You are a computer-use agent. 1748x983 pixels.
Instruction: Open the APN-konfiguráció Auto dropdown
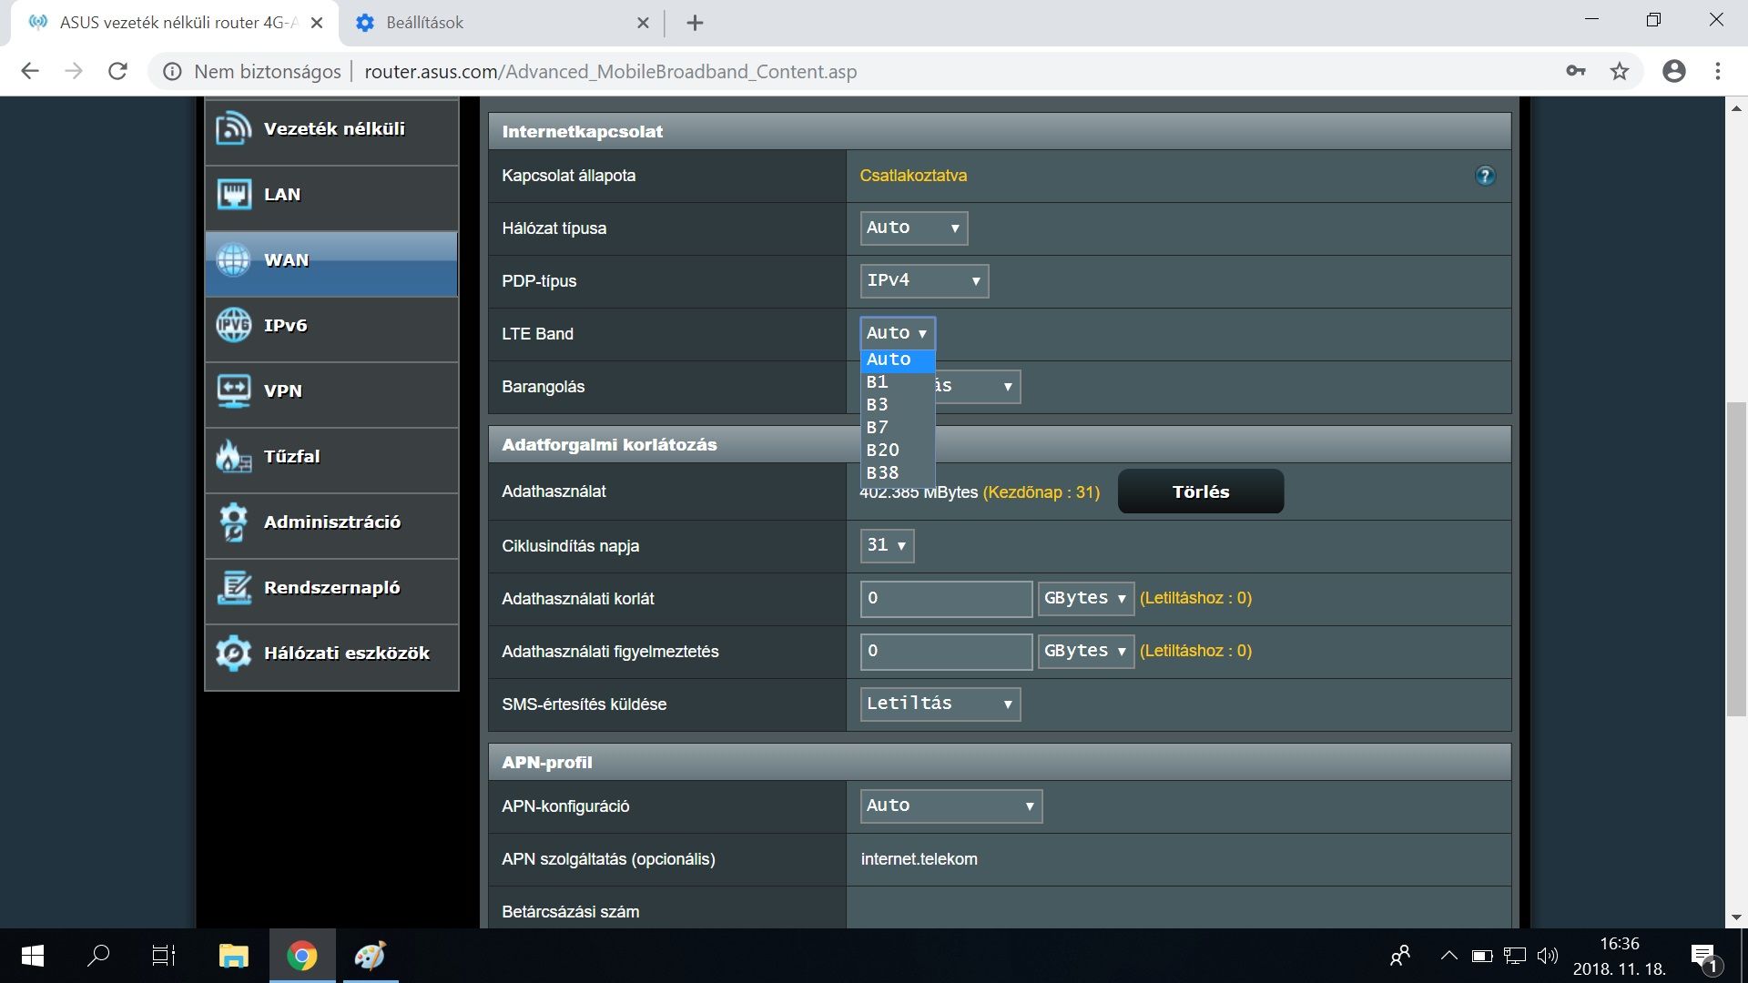point(950,806)
